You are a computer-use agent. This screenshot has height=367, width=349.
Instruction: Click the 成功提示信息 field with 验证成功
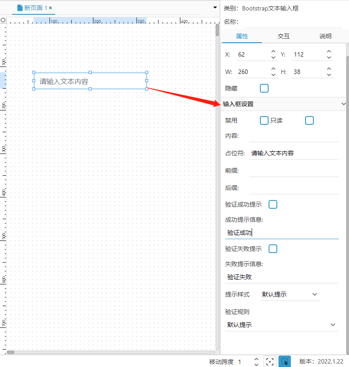[282, 233]
